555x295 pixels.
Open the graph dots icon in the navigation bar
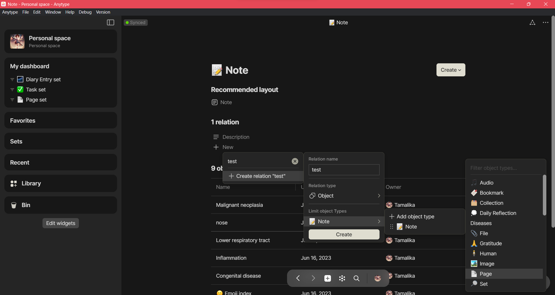coord(342,278)
